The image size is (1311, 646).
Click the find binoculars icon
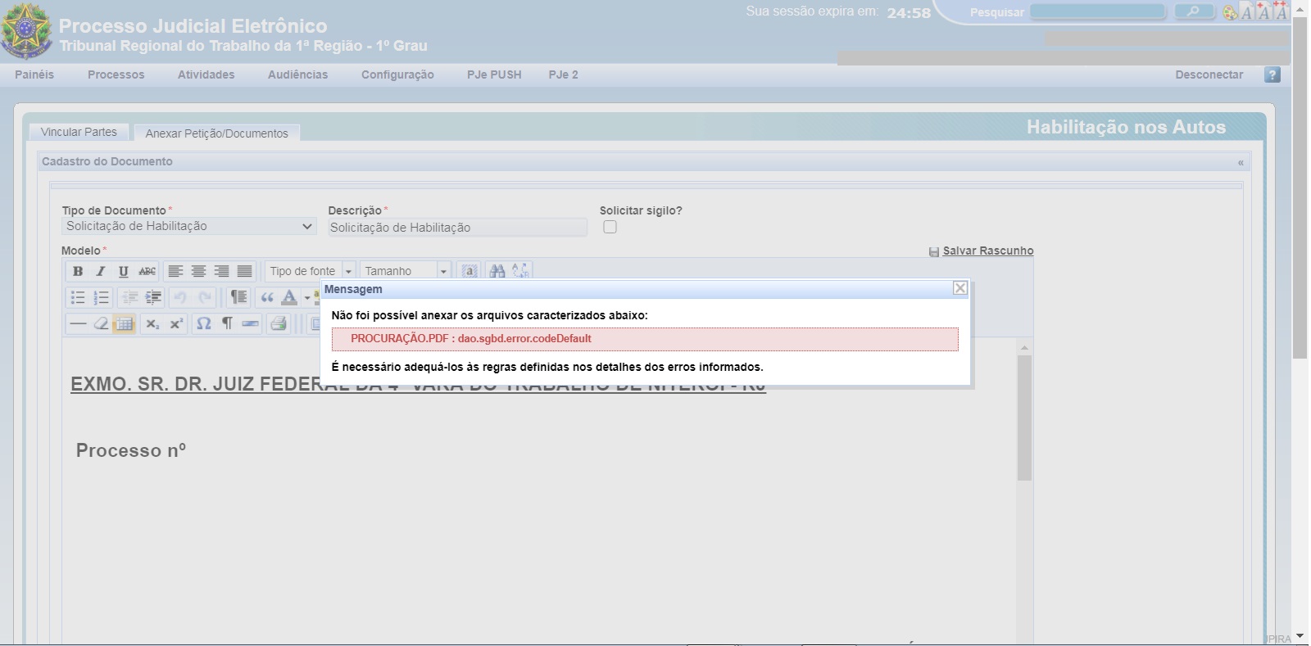tap(497, 271)
